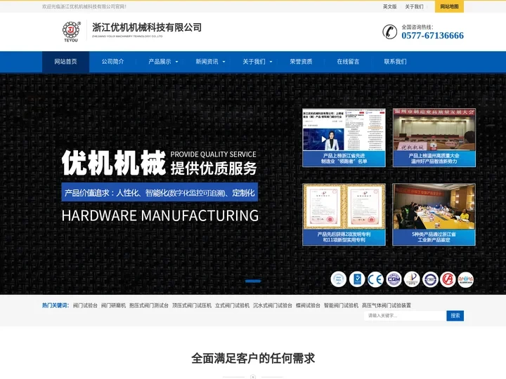Click the blue banner slide indicator
506x379 pixels.
253,281
